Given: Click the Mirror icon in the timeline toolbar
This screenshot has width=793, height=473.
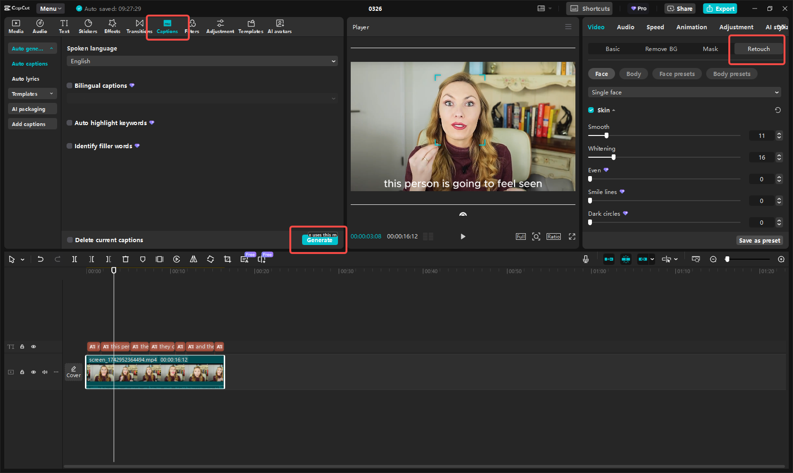Looking at the screenshot, I should pos(194,259).
